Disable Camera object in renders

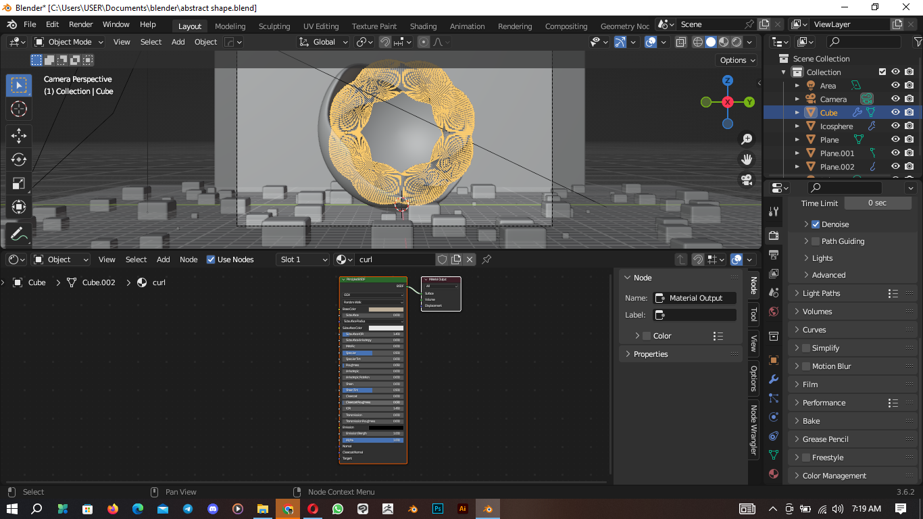(x=909, y=99)
